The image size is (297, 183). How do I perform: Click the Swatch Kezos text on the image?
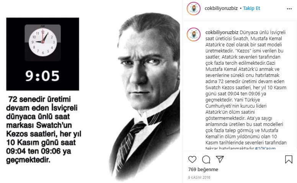[x=44, y=129]
